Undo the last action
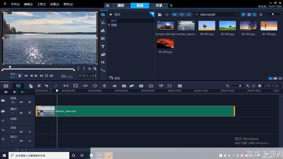This screenshot has width=283, height=159. tap(46, 86)
